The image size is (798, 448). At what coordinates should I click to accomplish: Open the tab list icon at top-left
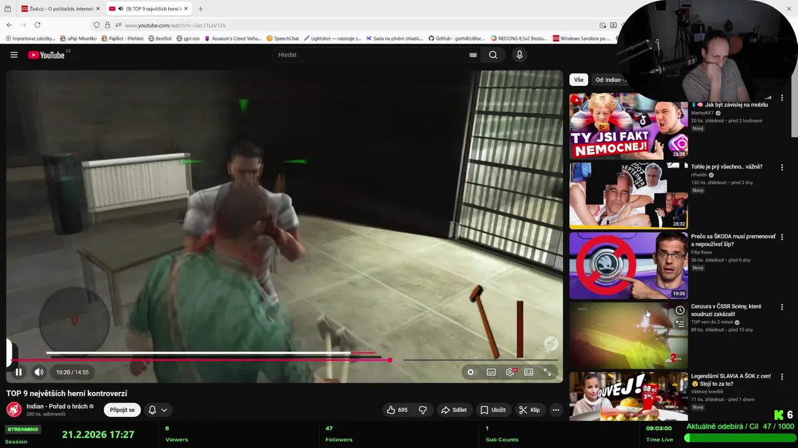coord(7,9)
